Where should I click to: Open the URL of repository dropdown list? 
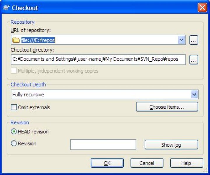tap(181, 40)
